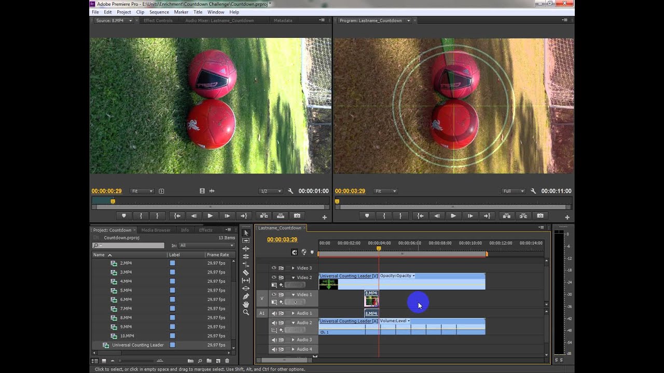Click the Frame Rate column header
Image resolution: width=664 pixels, height=373 pixels.
[218, 255]
